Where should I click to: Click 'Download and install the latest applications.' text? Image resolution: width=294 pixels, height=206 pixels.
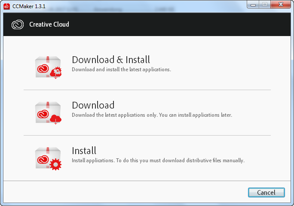pos(121,70)
